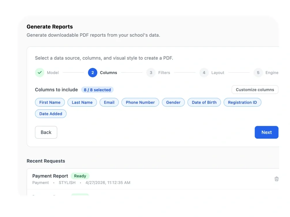Jump to step 3 Filters circle
The height and width of the screenshot is (217, 290).
[151, 73]
